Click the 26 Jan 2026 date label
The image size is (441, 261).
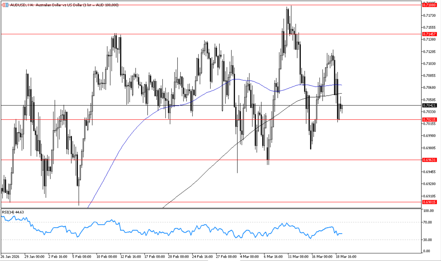(10, 257)
